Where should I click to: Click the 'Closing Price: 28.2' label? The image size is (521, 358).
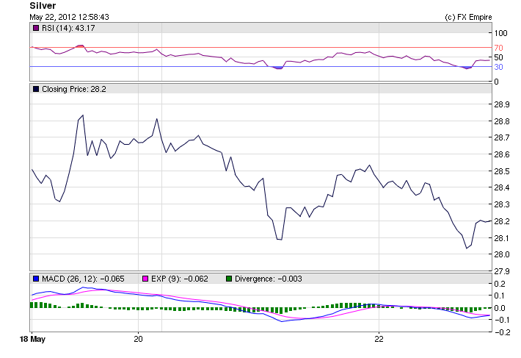(74, 89)
